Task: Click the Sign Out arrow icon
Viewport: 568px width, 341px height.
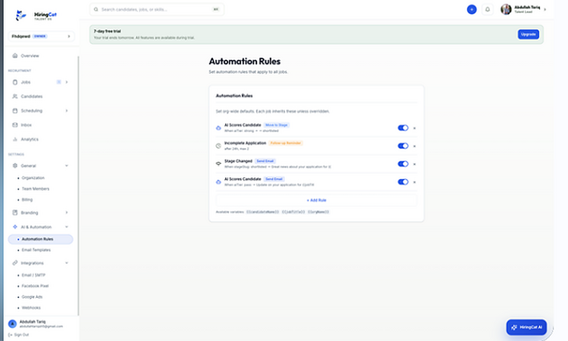Action: pos(10,335)
